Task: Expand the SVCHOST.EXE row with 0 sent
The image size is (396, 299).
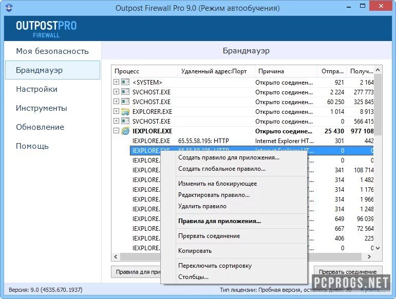Action: [x=116, y=121]
